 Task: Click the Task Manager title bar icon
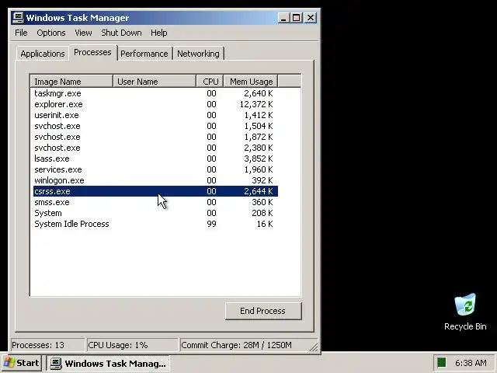click(18, 18)
